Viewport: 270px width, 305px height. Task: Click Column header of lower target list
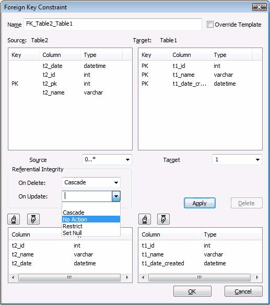(x=170, y=234)
